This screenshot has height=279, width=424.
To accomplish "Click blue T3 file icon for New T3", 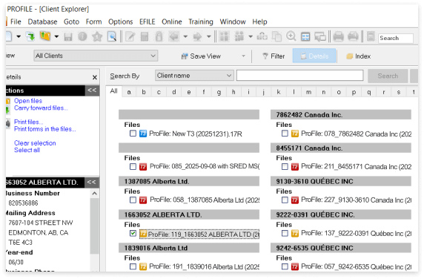I will point(143,134).
